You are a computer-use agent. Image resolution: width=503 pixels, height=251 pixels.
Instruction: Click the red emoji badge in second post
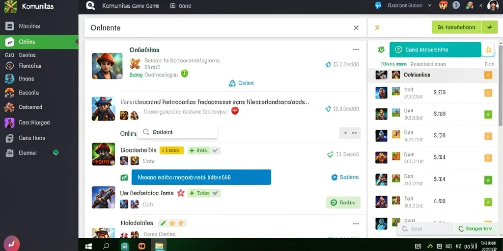point(235,111)
